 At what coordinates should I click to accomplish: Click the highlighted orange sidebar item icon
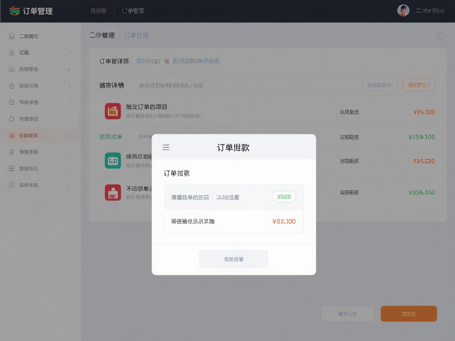click(12, 135)
